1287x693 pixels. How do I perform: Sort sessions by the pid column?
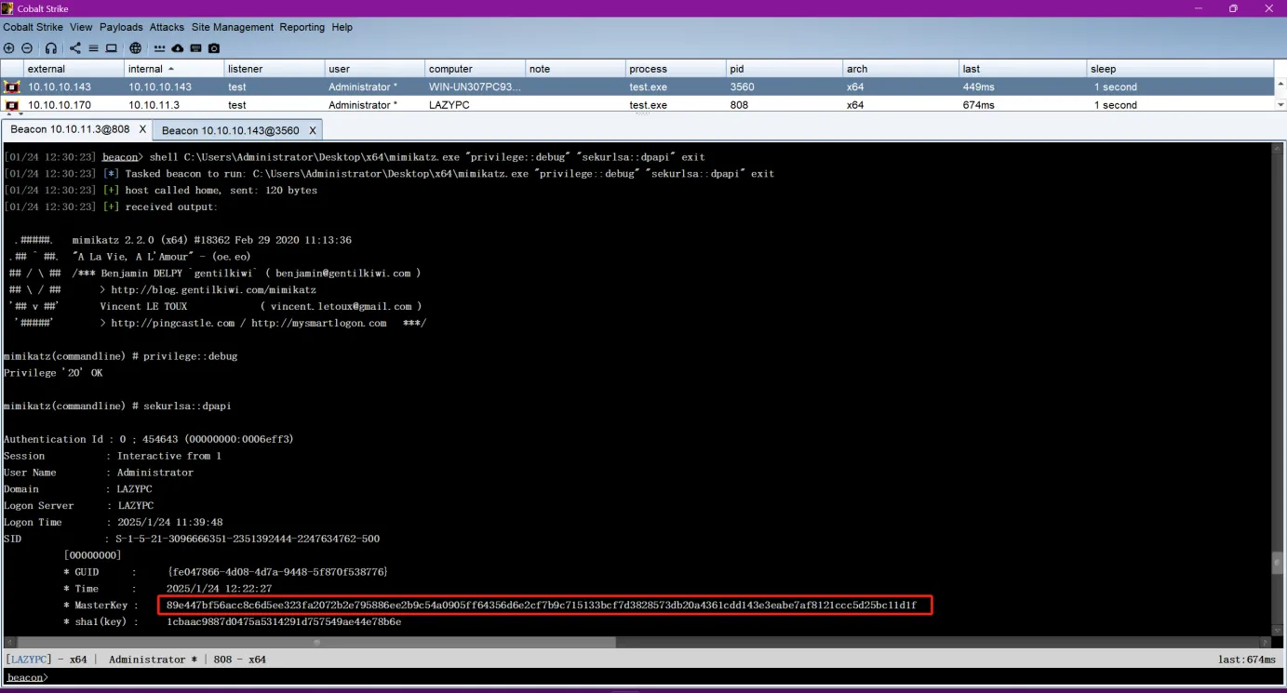click(x=784, y=69)
